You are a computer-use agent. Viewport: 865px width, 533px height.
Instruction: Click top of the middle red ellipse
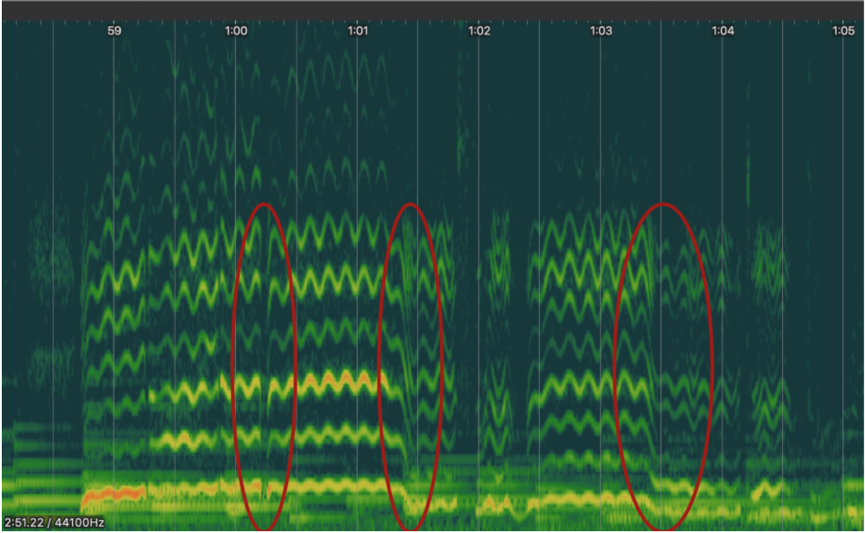pyautogui.click(x=411, y=204)
